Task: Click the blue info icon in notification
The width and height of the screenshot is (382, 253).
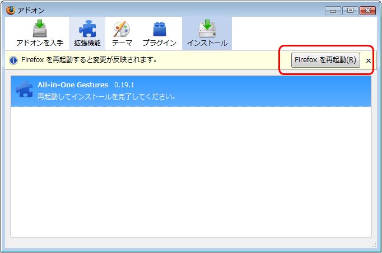Action: [13, 60]
